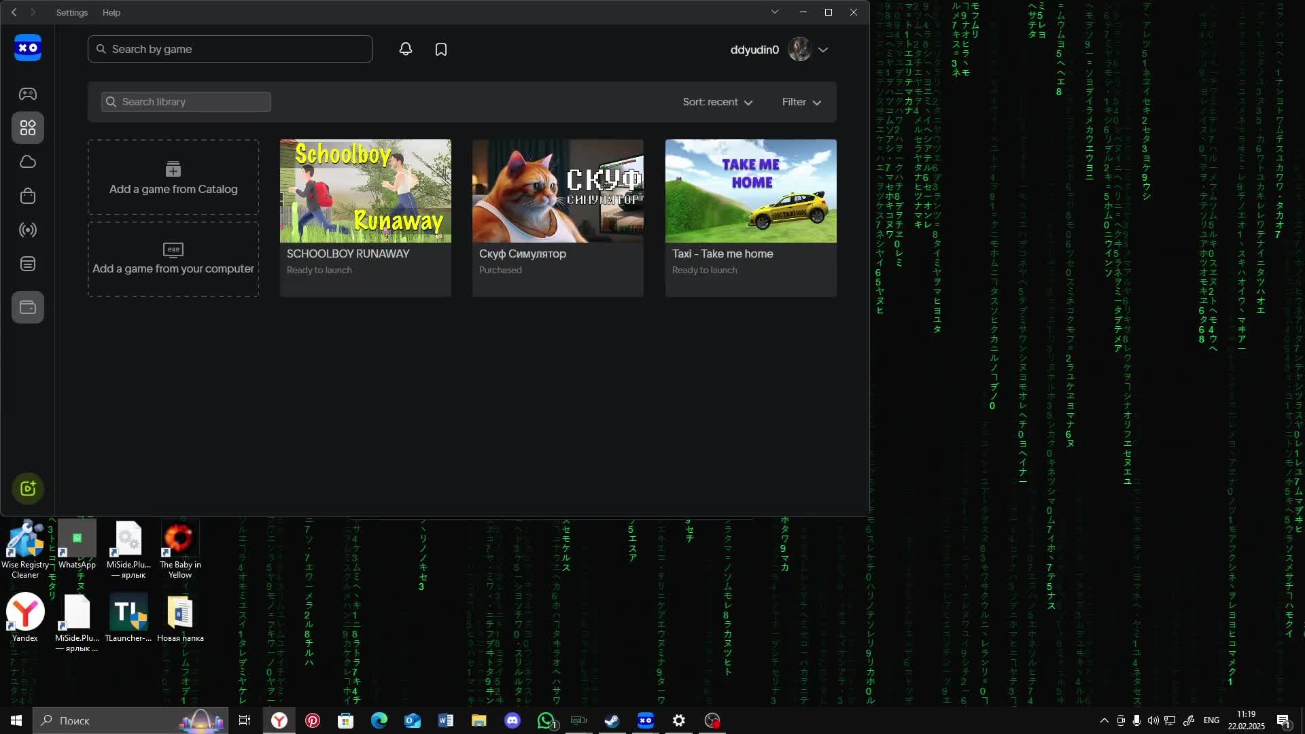Image resolution: width=1305 pixels, height=734 pixels.
Task: Open the taskbar clock showing 11:19
Action: (x=1247, y=720)
